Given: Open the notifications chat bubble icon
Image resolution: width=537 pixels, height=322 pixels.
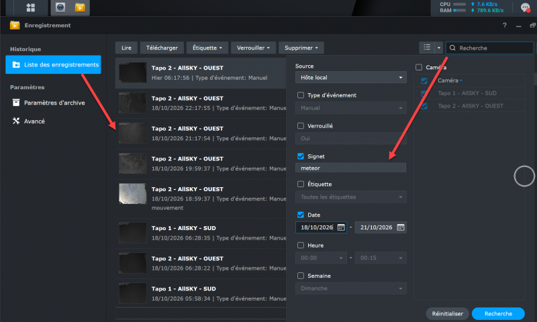Looking at the screenshot, I should tap(525, 7).
